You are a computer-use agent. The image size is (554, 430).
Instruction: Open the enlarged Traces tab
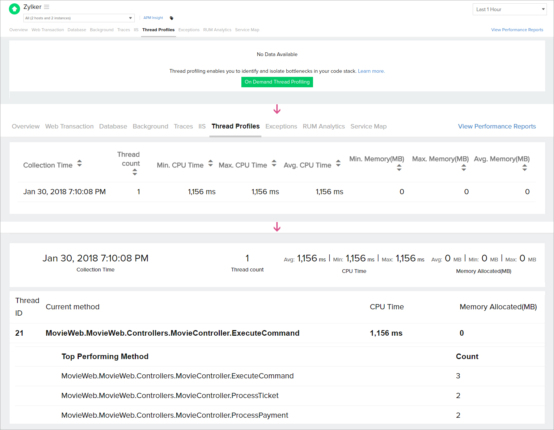pos(183,126)
